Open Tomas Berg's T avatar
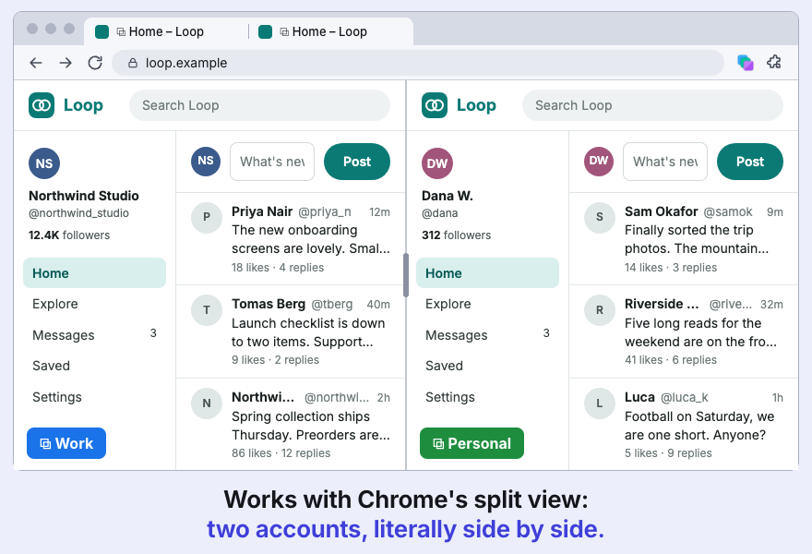Screen dimensions: 812x554 click(207, 310)
